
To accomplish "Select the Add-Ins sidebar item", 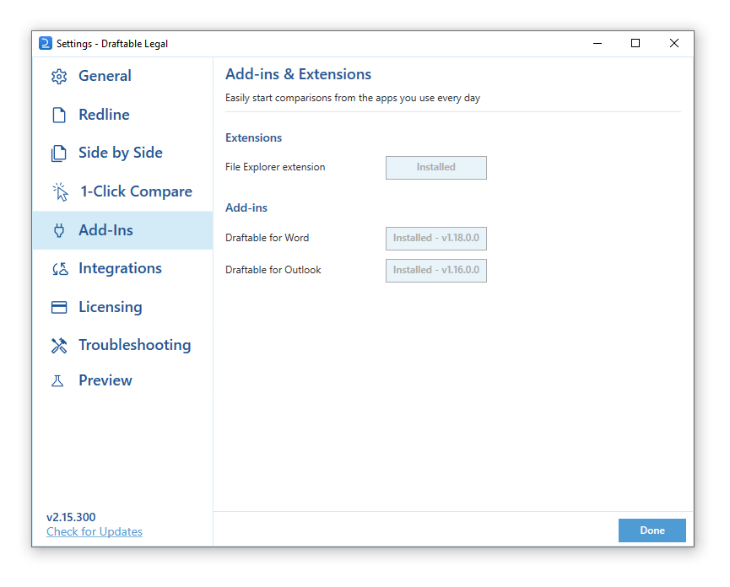I will point(123,230).
